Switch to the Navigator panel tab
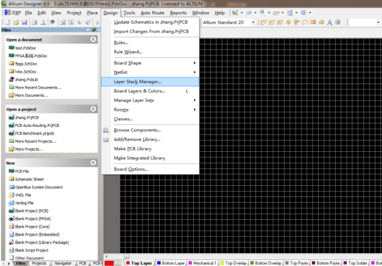Screen dimensions: 382x266 [63, 263]
